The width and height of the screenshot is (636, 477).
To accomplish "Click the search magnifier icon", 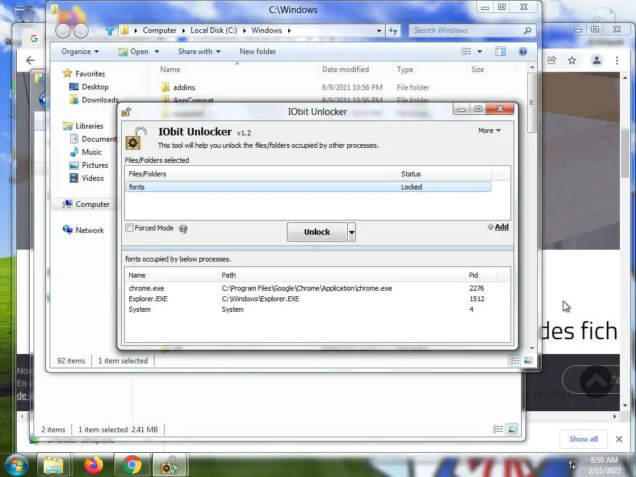I will click(x=527, y=30).
